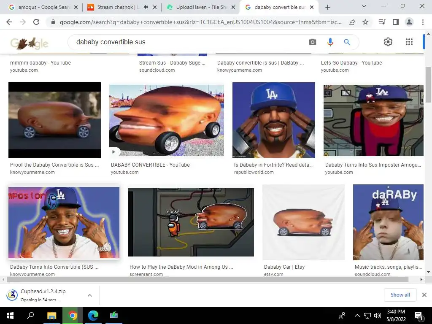
Task: Click the horizontal scrollbar thumb
Action: (x=208, y=279)
